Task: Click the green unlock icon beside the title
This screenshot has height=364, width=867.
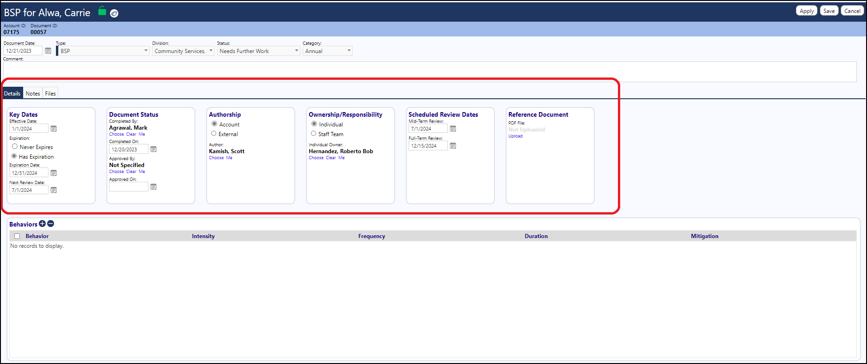Action: pyautogui.click(x=102, y=11)
